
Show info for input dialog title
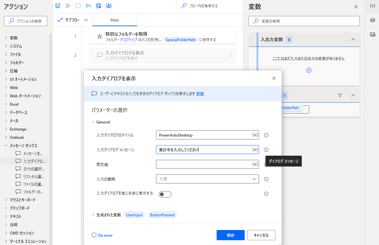point(266,135)
